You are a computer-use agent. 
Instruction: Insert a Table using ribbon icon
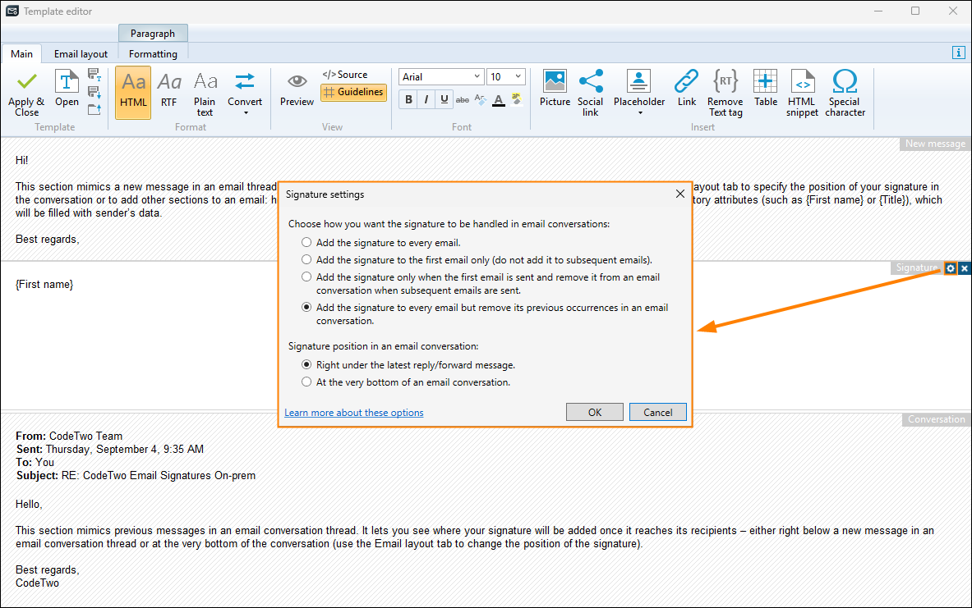point(765,82)
